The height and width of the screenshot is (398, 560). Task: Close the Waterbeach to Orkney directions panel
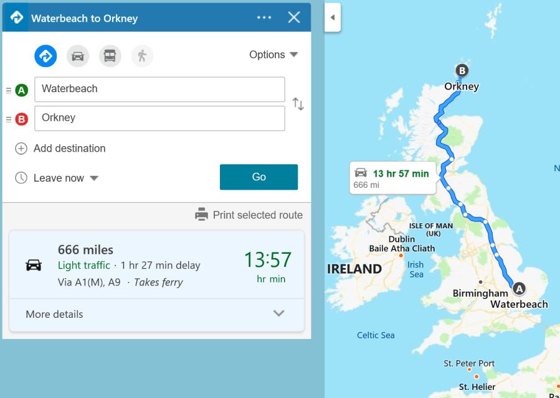(294, 17)
